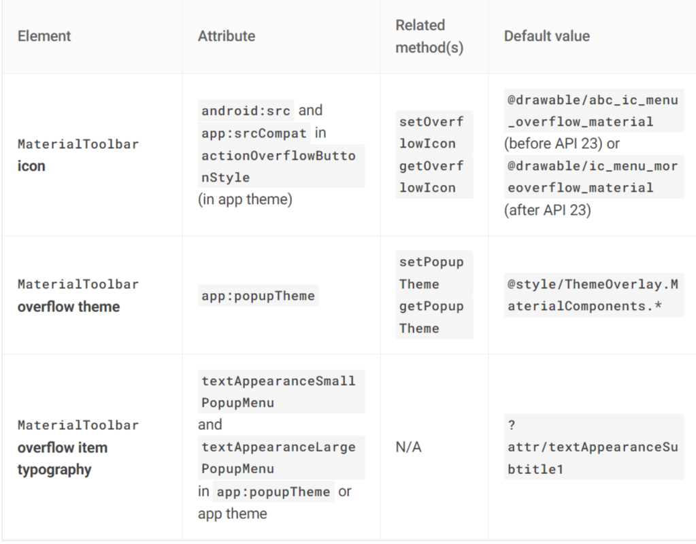This screenshot has height=544, width=696.
Task: Click the "Attribute" column header
Action: pyautogui.click(x=227, y=36)
